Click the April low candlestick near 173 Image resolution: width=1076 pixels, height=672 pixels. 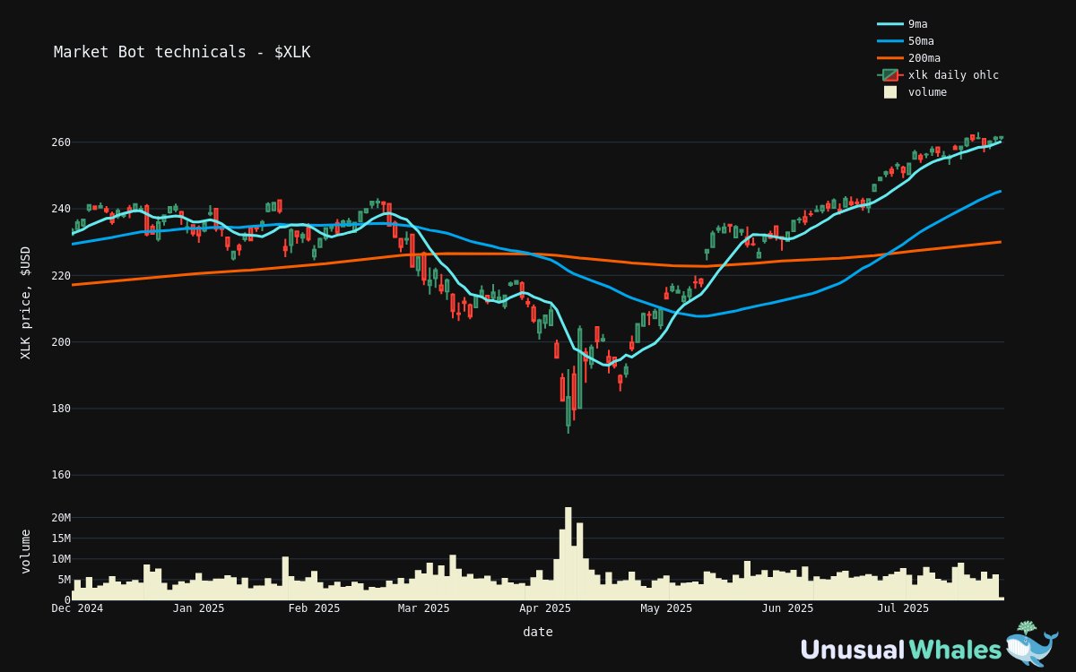pos(568,400)
